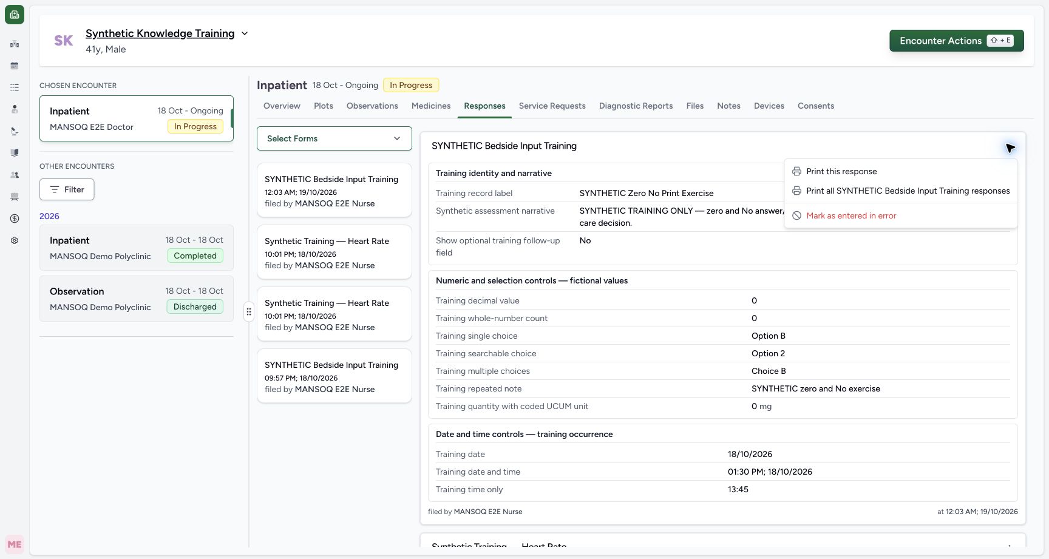This screenshot has height=559, width=1049.
Task: Open the checklist icon in sidebar
Action: 15,87
